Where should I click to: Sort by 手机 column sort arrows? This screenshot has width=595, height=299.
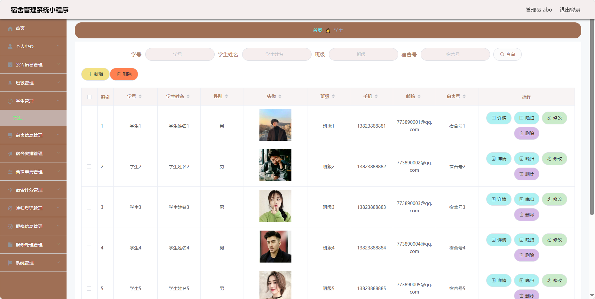point(376,97)
